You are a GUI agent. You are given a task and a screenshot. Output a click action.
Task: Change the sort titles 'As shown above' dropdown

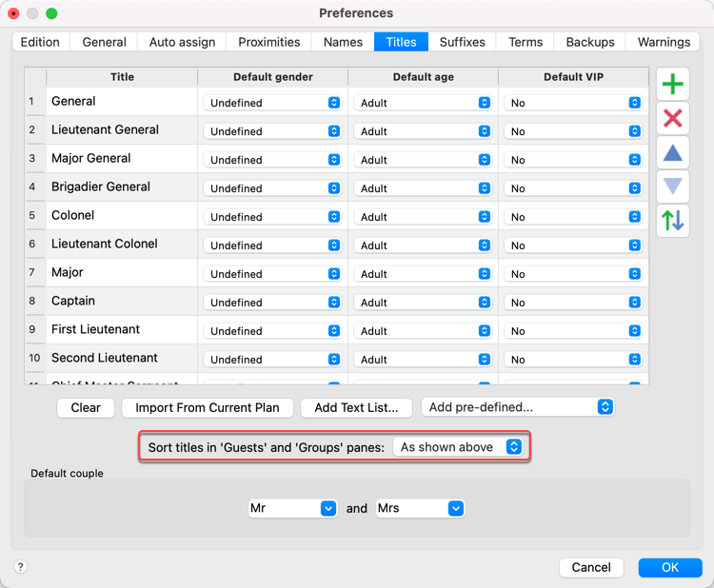point(458,447)
